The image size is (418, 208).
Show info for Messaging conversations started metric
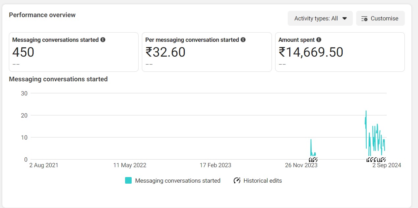[x=103, y=40]
